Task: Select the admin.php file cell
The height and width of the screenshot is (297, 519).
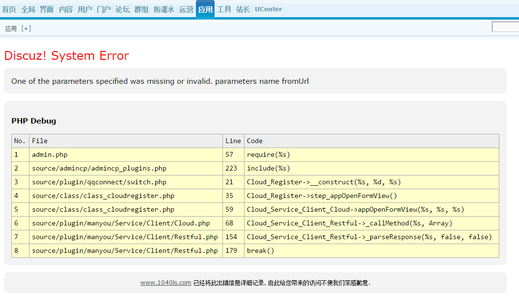Action: 126,154
